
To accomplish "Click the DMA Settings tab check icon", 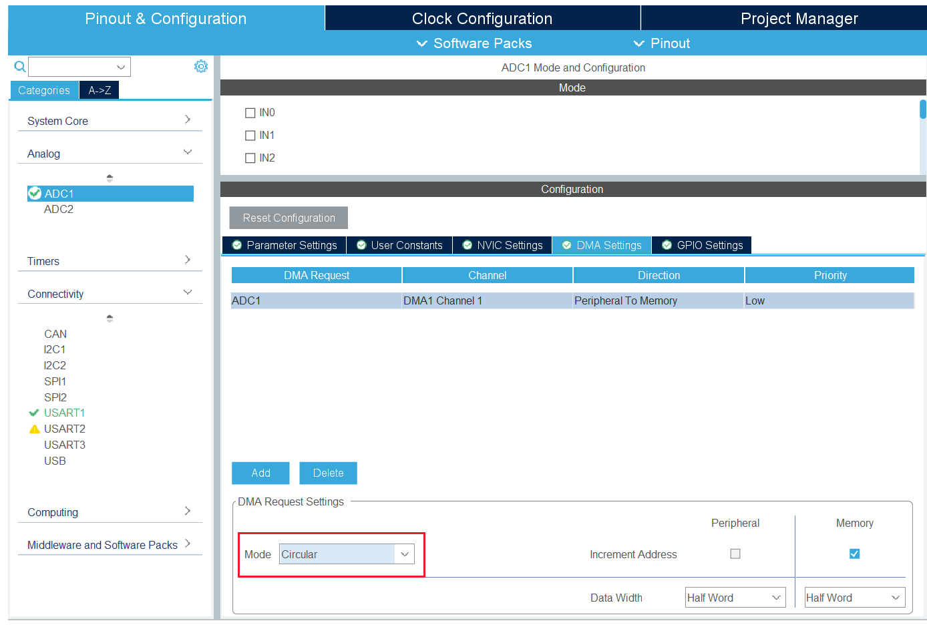I will coord(566,245).
